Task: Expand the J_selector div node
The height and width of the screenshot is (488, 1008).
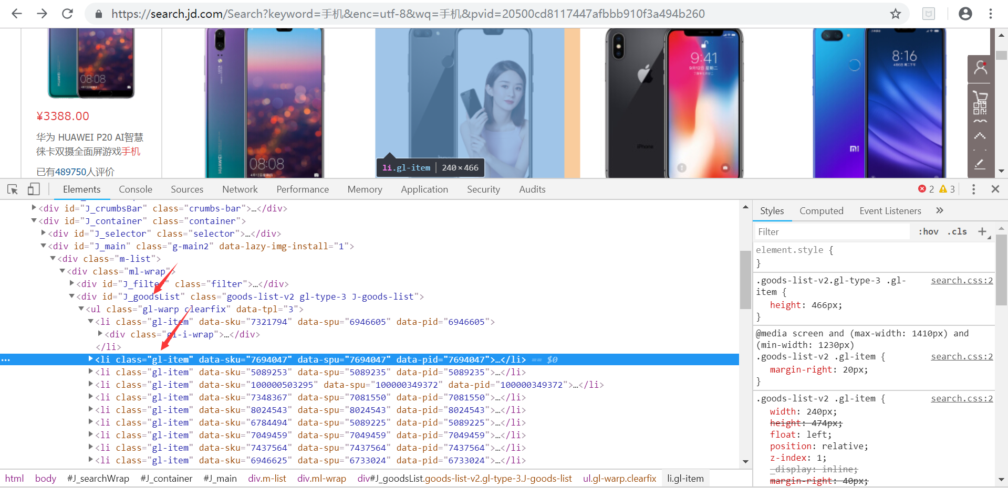Action: click(43, 233)
